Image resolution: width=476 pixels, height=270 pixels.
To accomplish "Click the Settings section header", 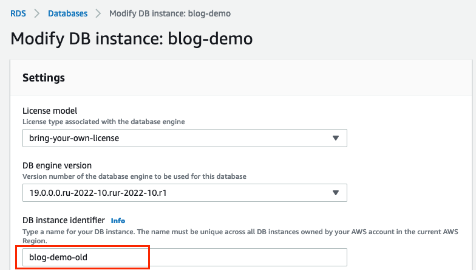I will [x=44, y=78].
